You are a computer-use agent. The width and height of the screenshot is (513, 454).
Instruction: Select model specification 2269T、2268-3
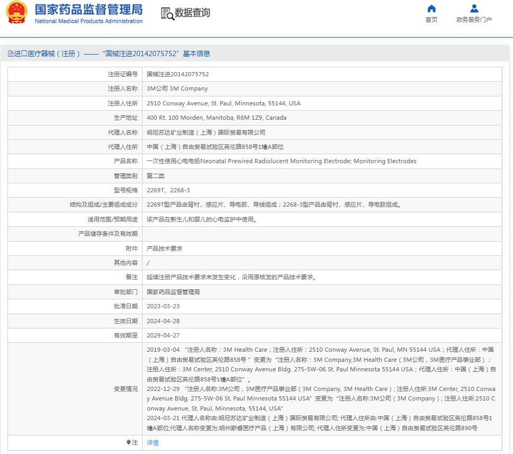tap(168, 190)
